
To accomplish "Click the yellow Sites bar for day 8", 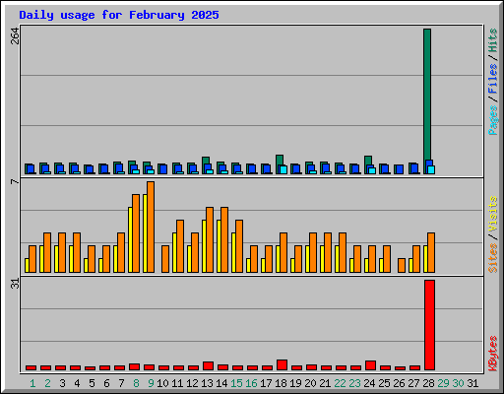I will [130, 239].
